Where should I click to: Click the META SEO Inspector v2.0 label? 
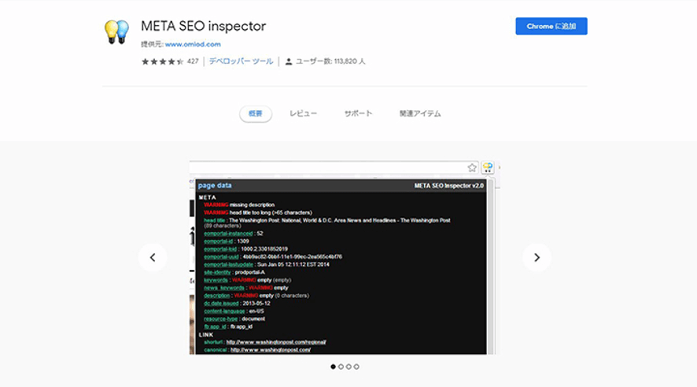tap(449, 186)
